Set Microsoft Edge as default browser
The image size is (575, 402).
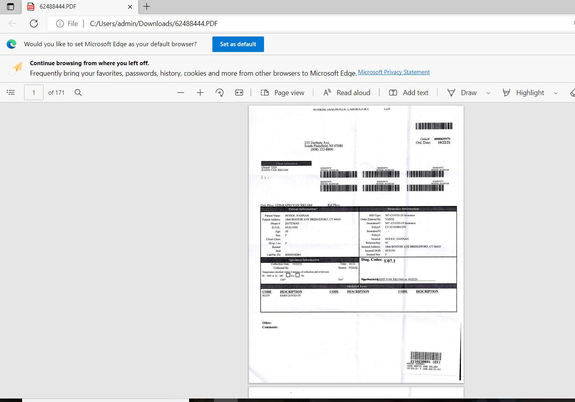pyautogui.click(x=238, y=44)
